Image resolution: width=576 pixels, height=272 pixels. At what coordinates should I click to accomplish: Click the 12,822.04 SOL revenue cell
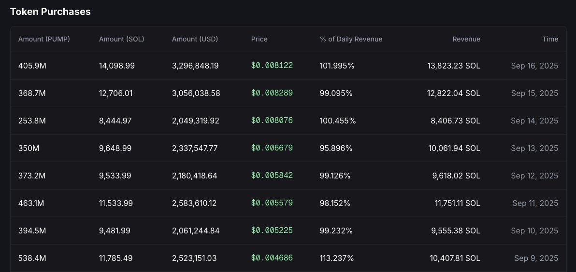coord(454,94)
